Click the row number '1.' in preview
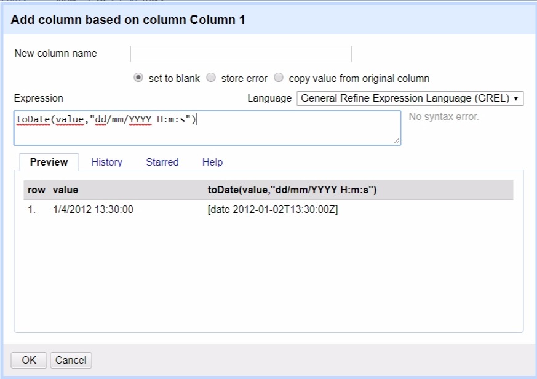Image resolution: width=537 pixels, height=379 pixels. pos(31,209)
